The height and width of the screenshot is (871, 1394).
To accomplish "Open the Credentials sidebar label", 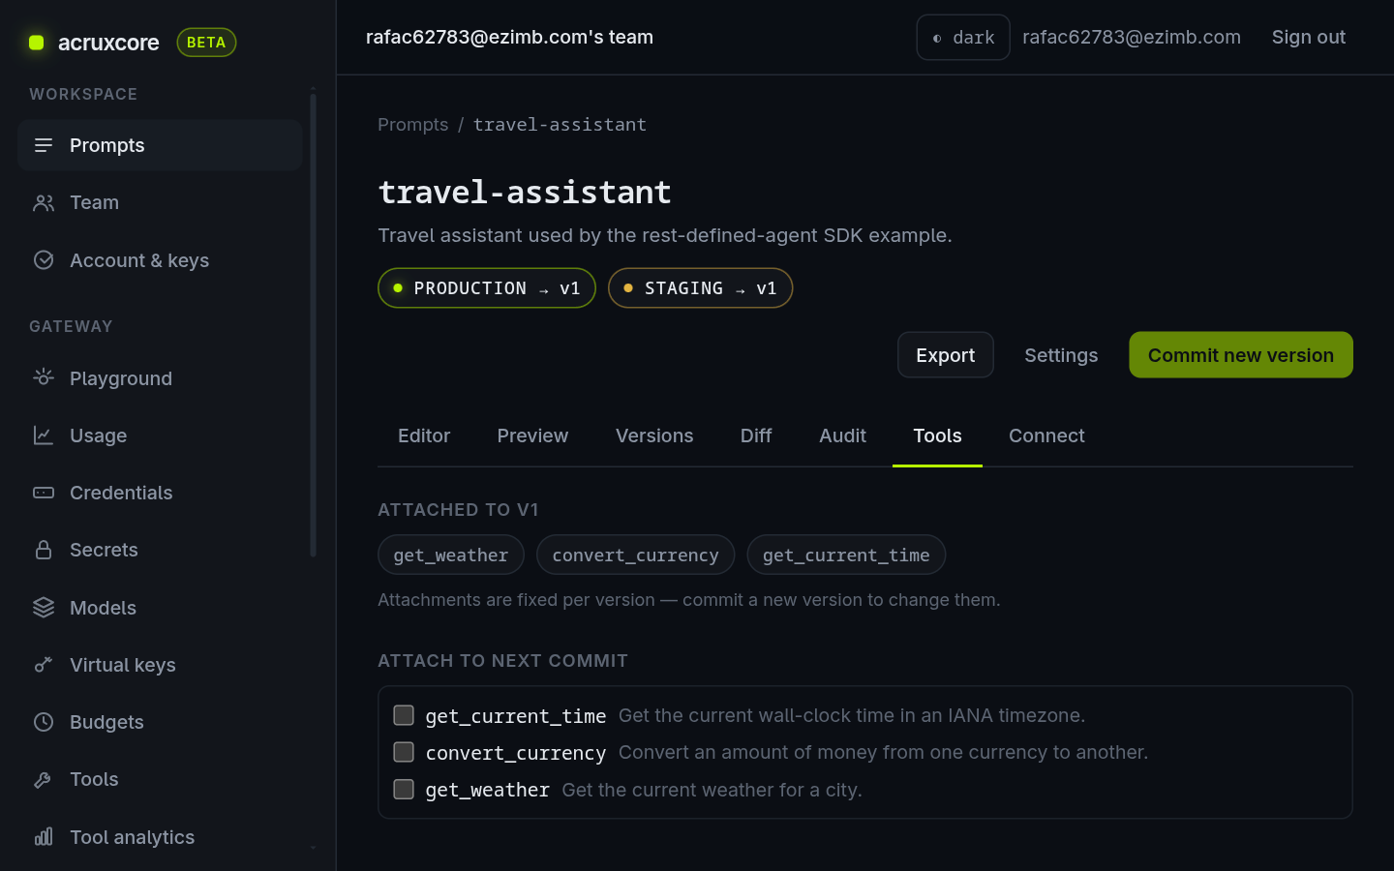I will point(121,493).
